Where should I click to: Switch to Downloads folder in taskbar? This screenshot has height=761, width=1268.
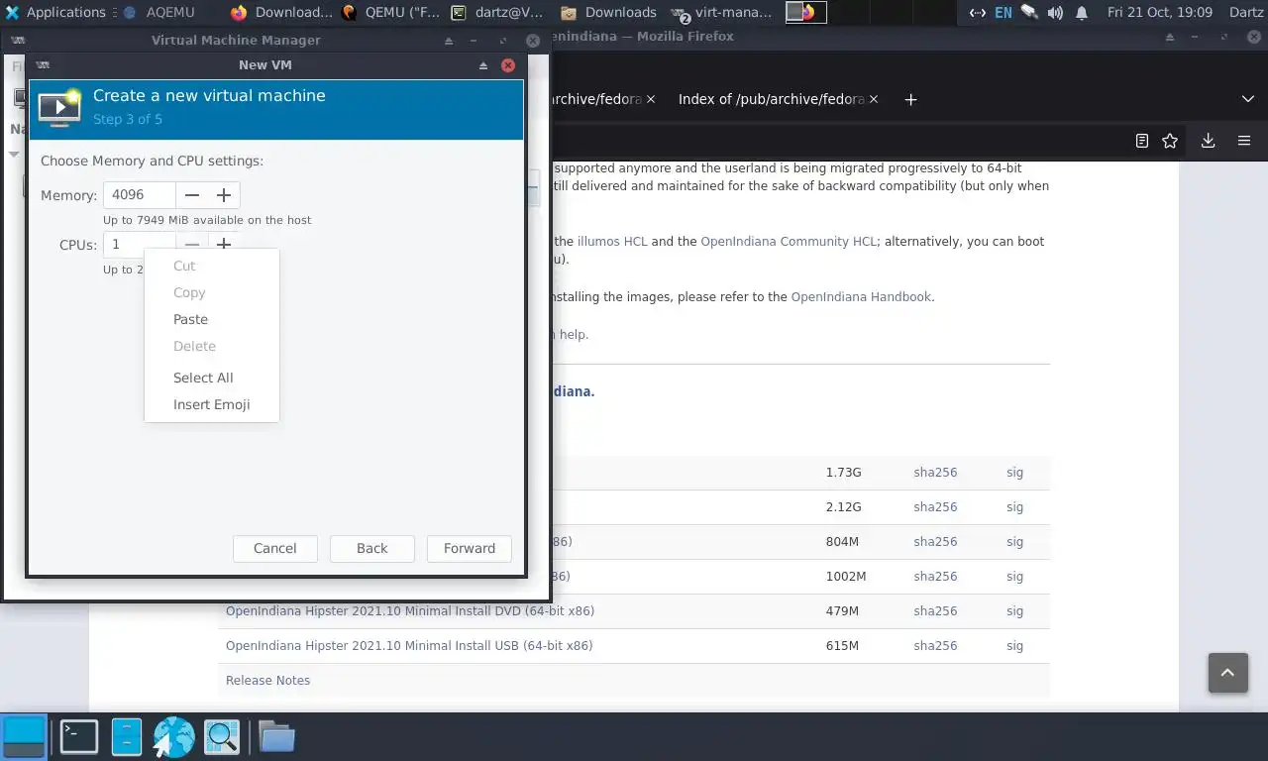608,12
